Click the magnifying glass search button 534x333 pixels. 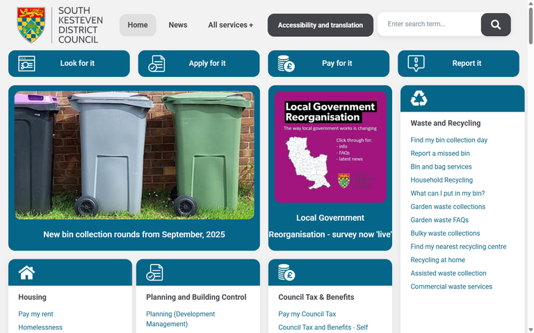(x=495, y=25)
